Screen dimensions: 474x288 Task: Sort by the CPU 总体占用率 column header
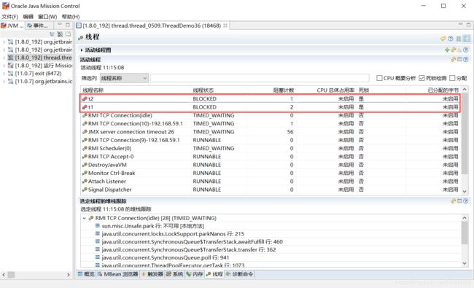point(326,90)
